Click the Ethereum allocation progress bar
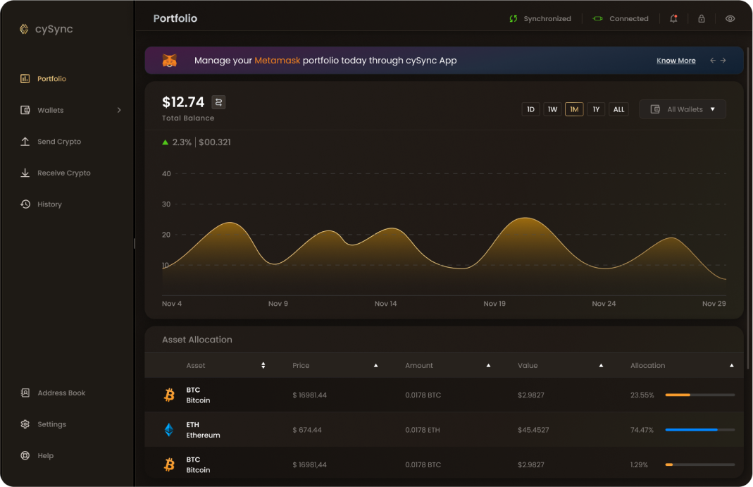 pyautogui.click(x=699, y=429)
